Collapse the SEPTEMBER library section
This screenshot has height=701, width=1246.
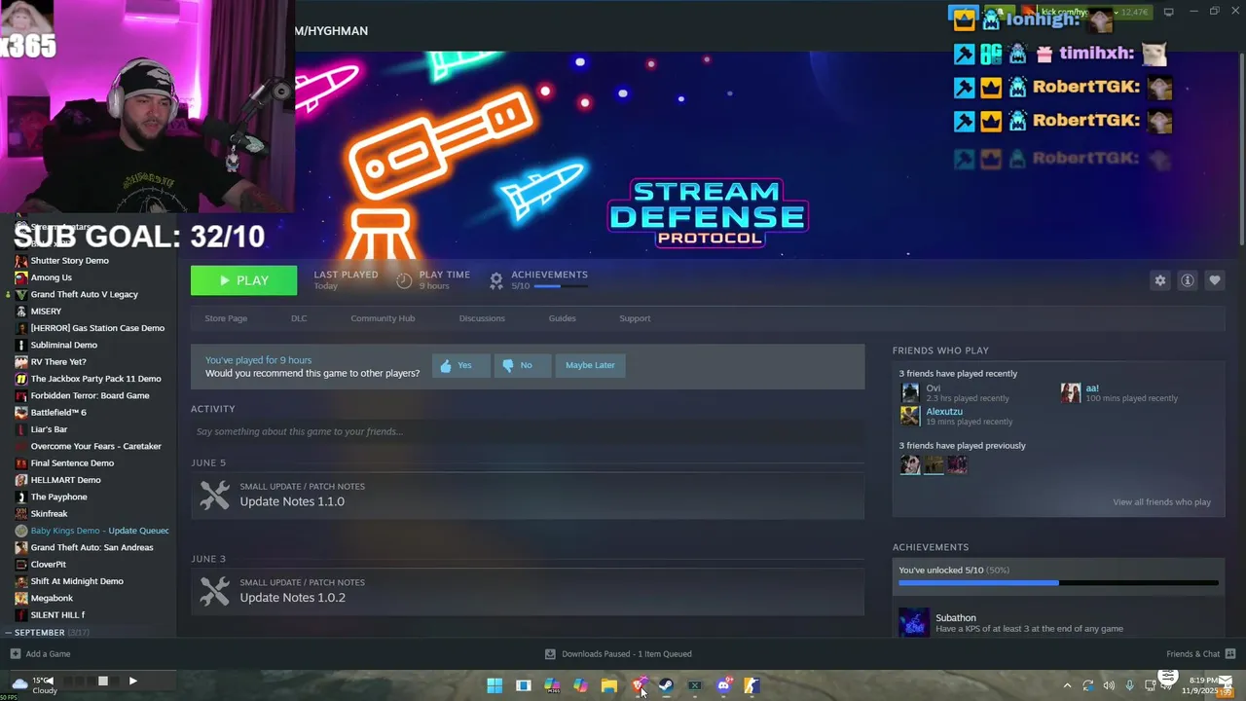(x=8, y=633)
